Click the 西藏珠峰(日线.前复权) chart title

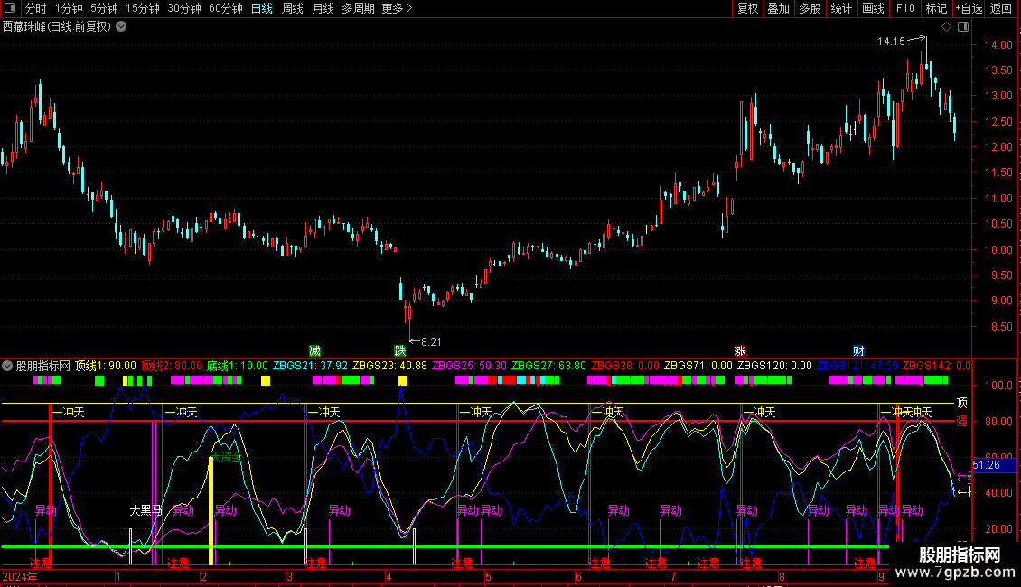57,27
